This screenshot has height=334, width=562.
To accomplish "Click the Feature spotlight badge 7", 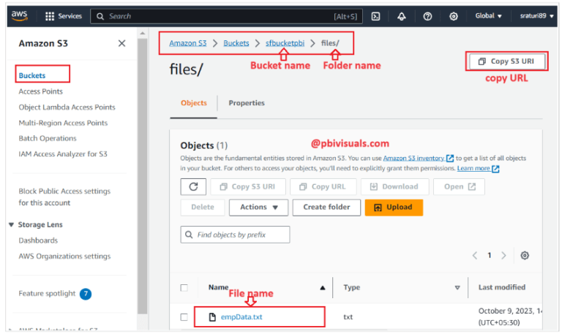I will click(86, 294).
